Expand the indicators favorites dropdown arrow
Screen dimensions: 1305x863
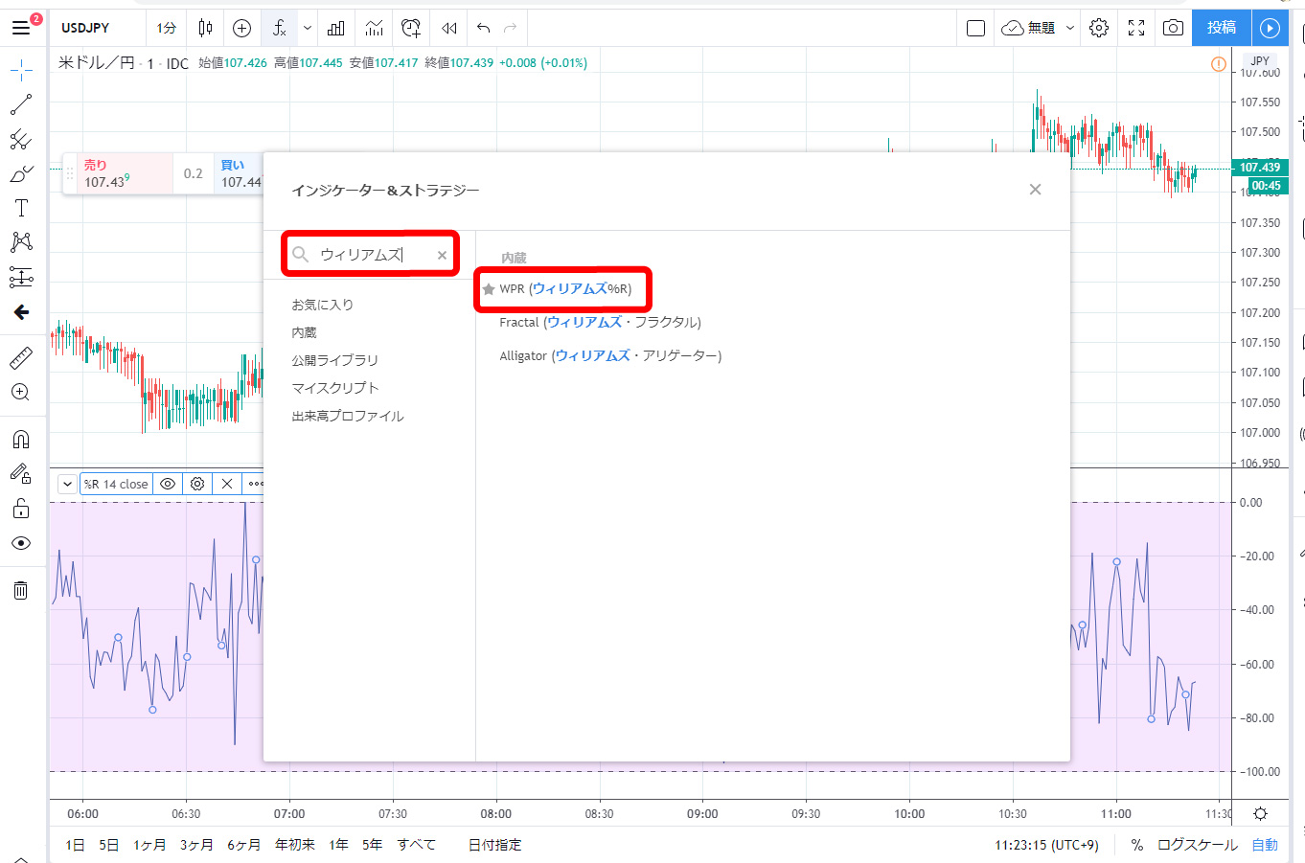click(308, 28)
